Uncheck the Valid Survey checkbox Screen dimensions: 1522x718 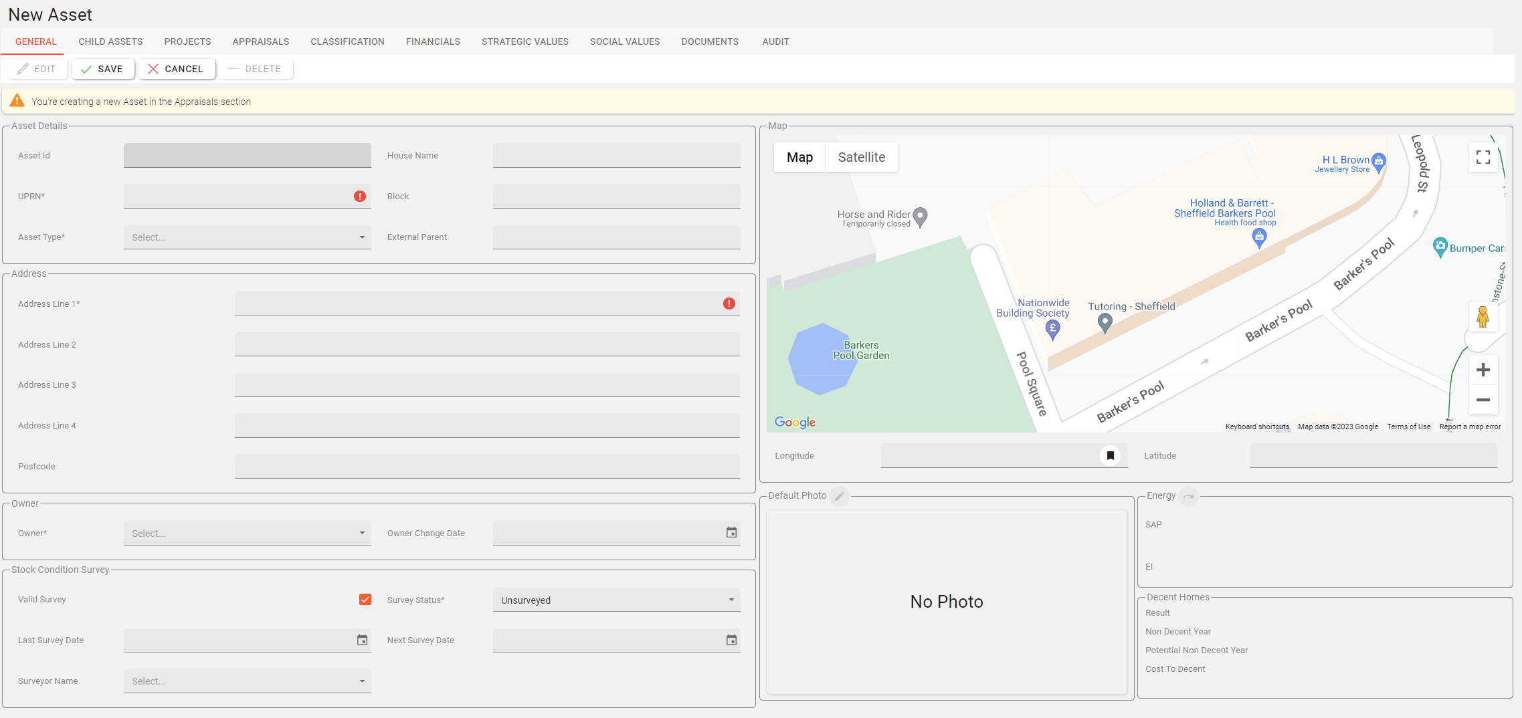(x=365, y=600)
